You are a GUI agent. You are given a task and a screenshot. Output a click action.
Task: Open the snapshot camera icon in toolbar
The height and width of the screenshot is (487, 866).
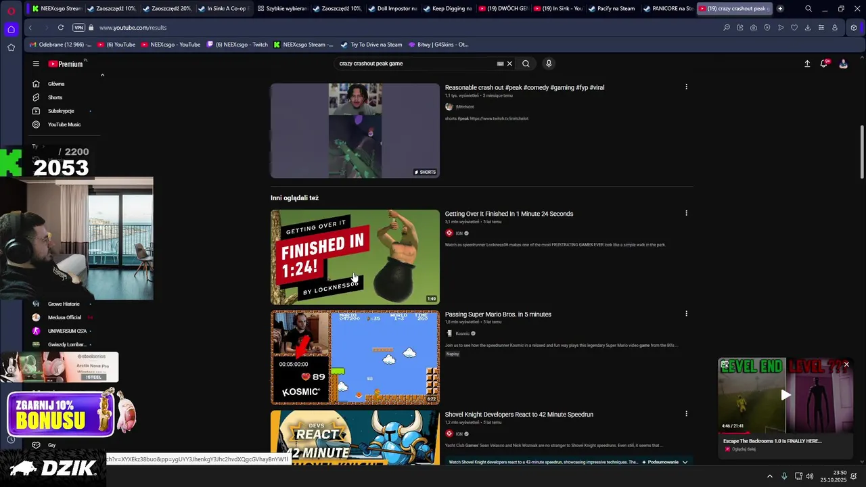point(754,28)
